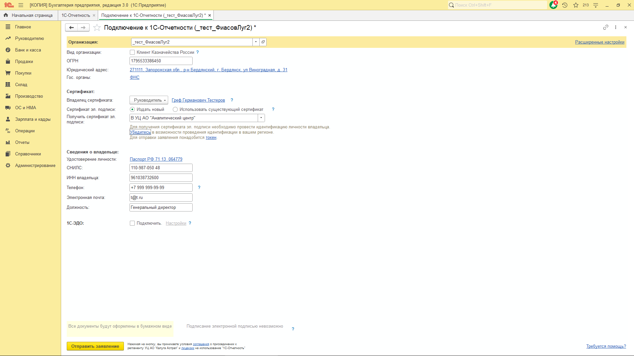Viewport: 634px width, 356px height.
Task: Open favorites star in title bar
Action: tap(576, 5)
